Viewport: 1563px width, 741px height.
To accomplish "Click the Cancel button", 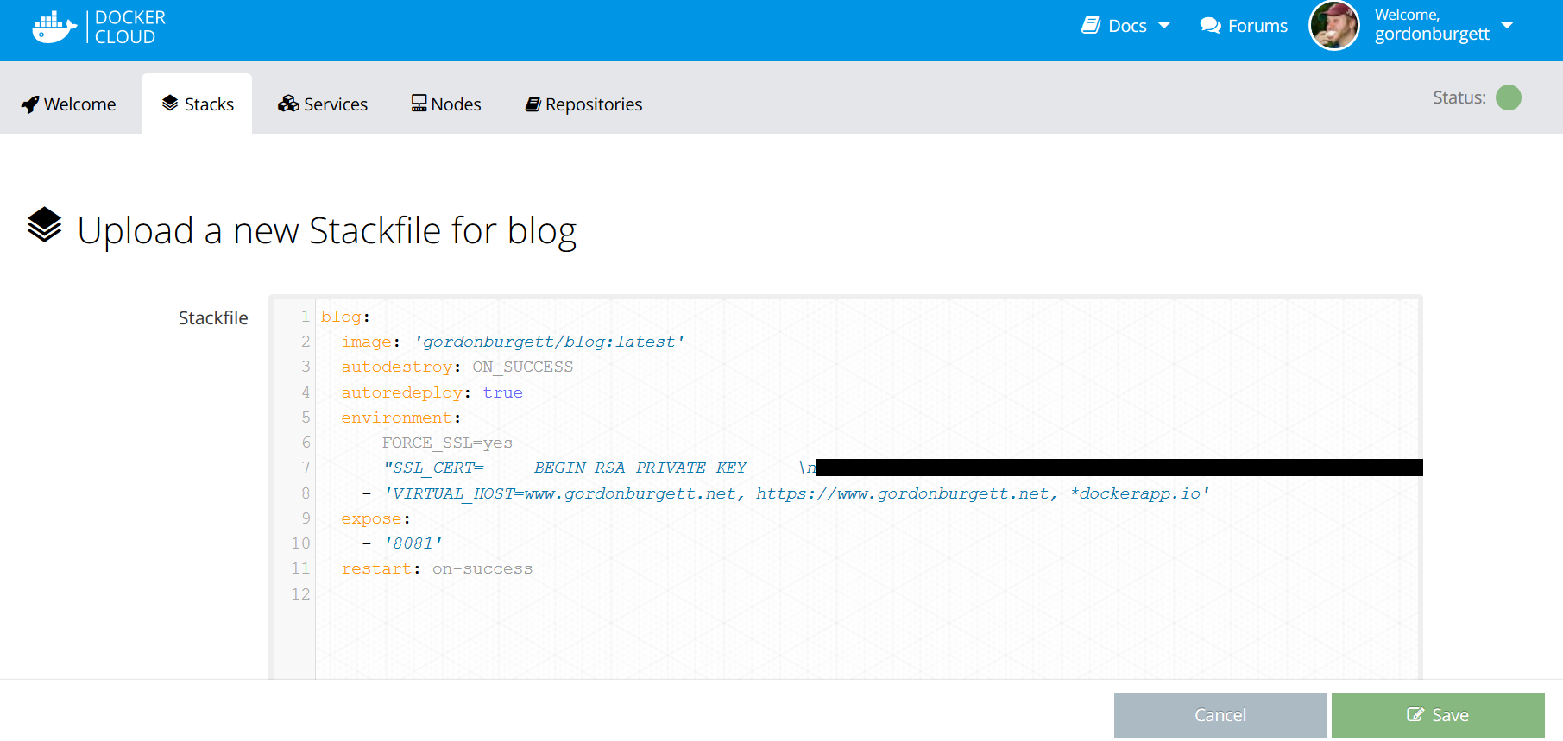I will 1220,715.
